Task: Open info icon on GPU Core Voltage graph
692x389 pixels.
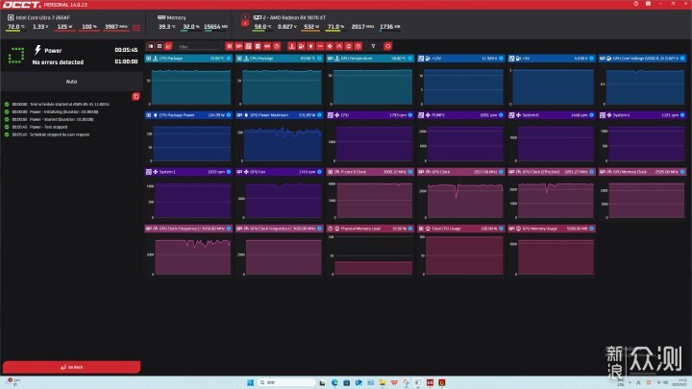Action: (x=682, y=59)
